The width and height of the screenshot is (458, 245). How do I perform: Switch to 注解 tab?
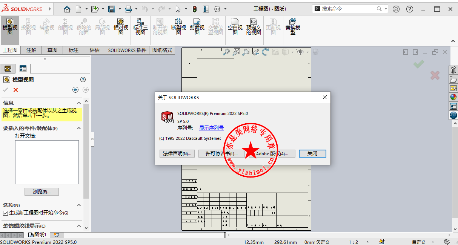pyautogui.click(x=31, y=50)
